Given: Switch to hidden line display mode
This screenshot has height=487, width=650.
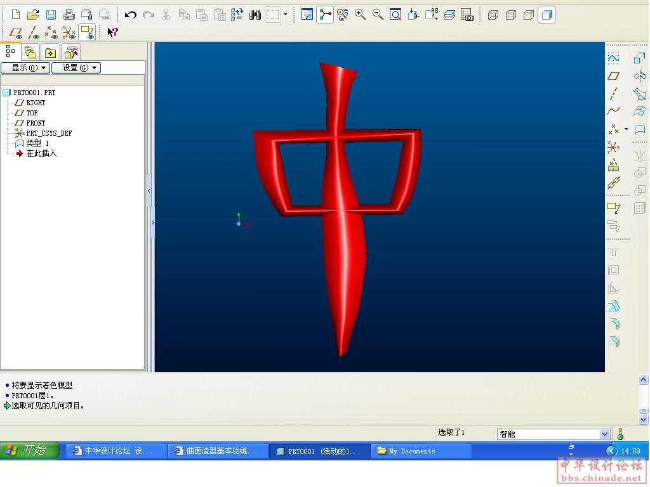Looking at the screenshot, I should [x=511, y=15].
